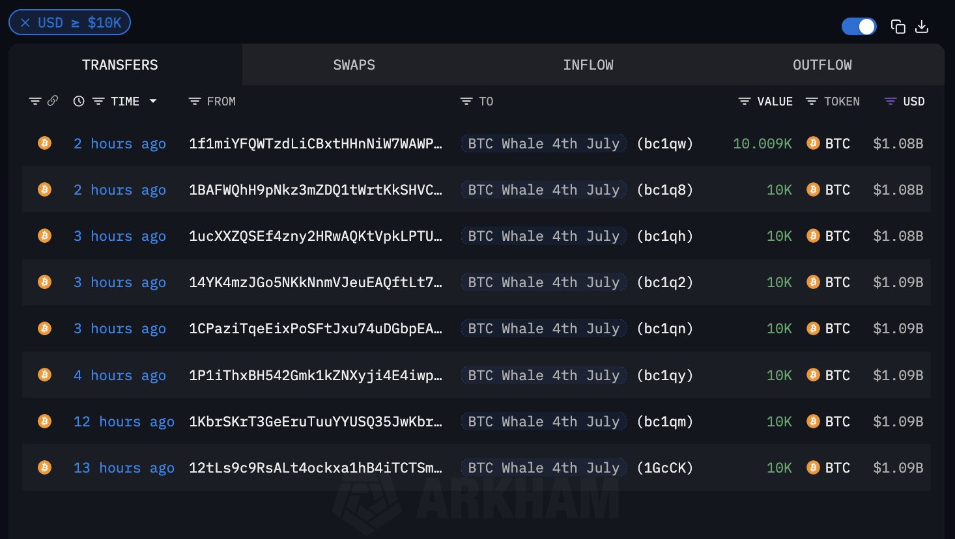955x539 pixels.
Task: Click the link chain icon in header
Action: pos(53,101)
